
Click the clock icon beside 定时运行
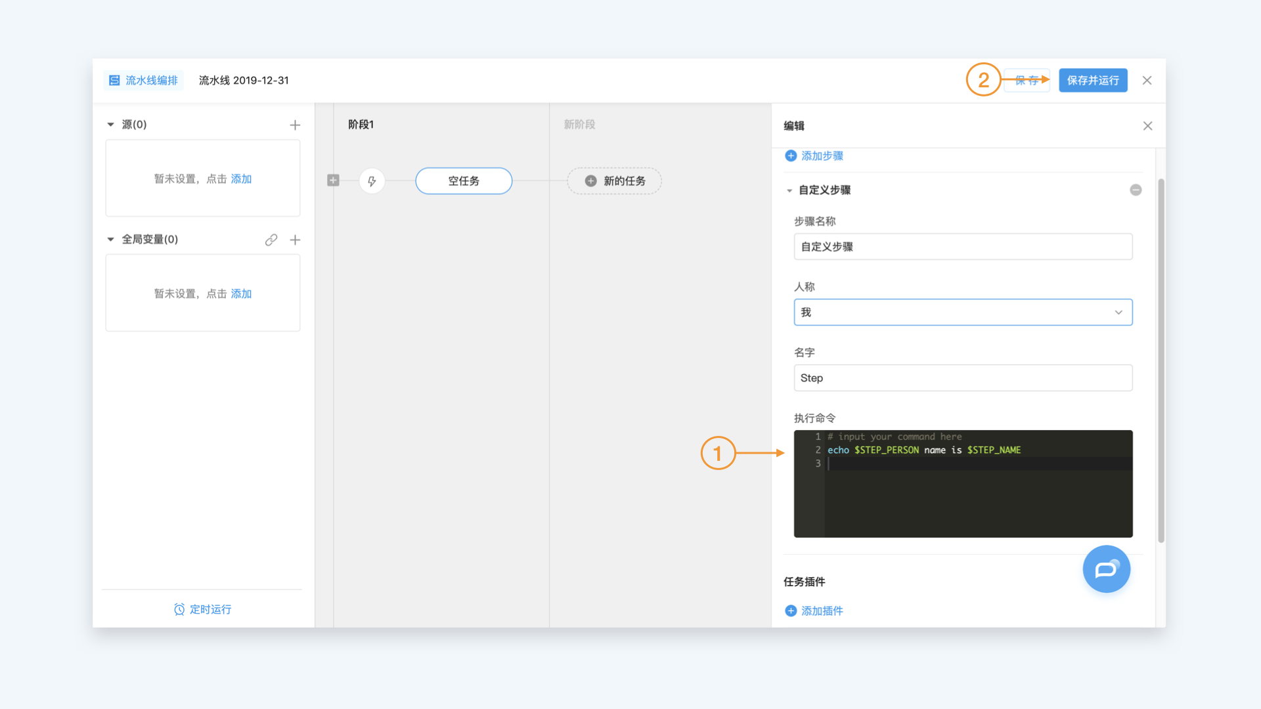pyautogui.click(x=179, y=609)
